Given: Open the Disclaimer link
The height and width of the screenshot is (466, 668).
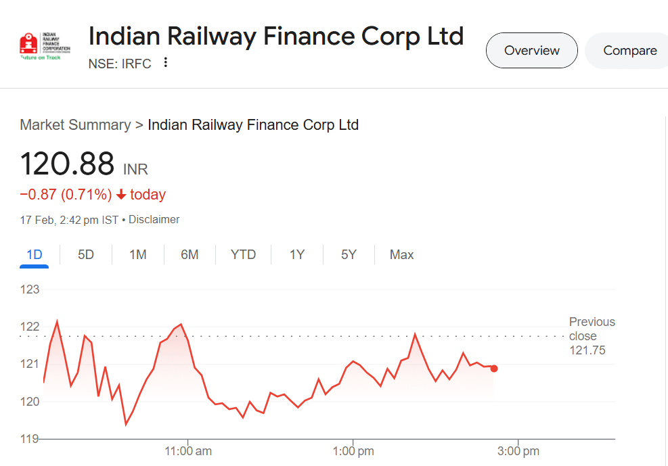Looking at the screenshot, I should 154,220.
